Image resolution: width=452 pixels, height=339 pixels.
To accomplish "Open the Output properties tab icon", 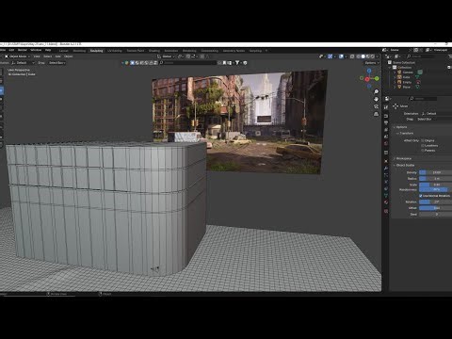I will 386,122.
